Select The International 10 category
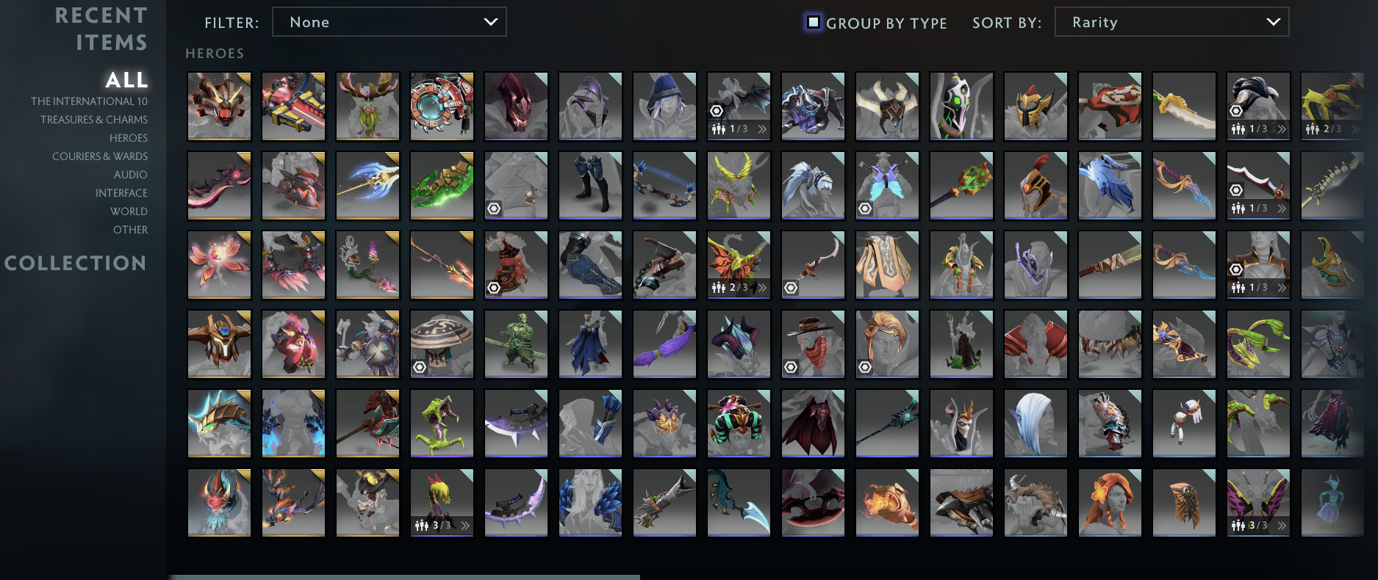Image resolution: width=1378 pixels, height=580 pixels. coord(89,101)
